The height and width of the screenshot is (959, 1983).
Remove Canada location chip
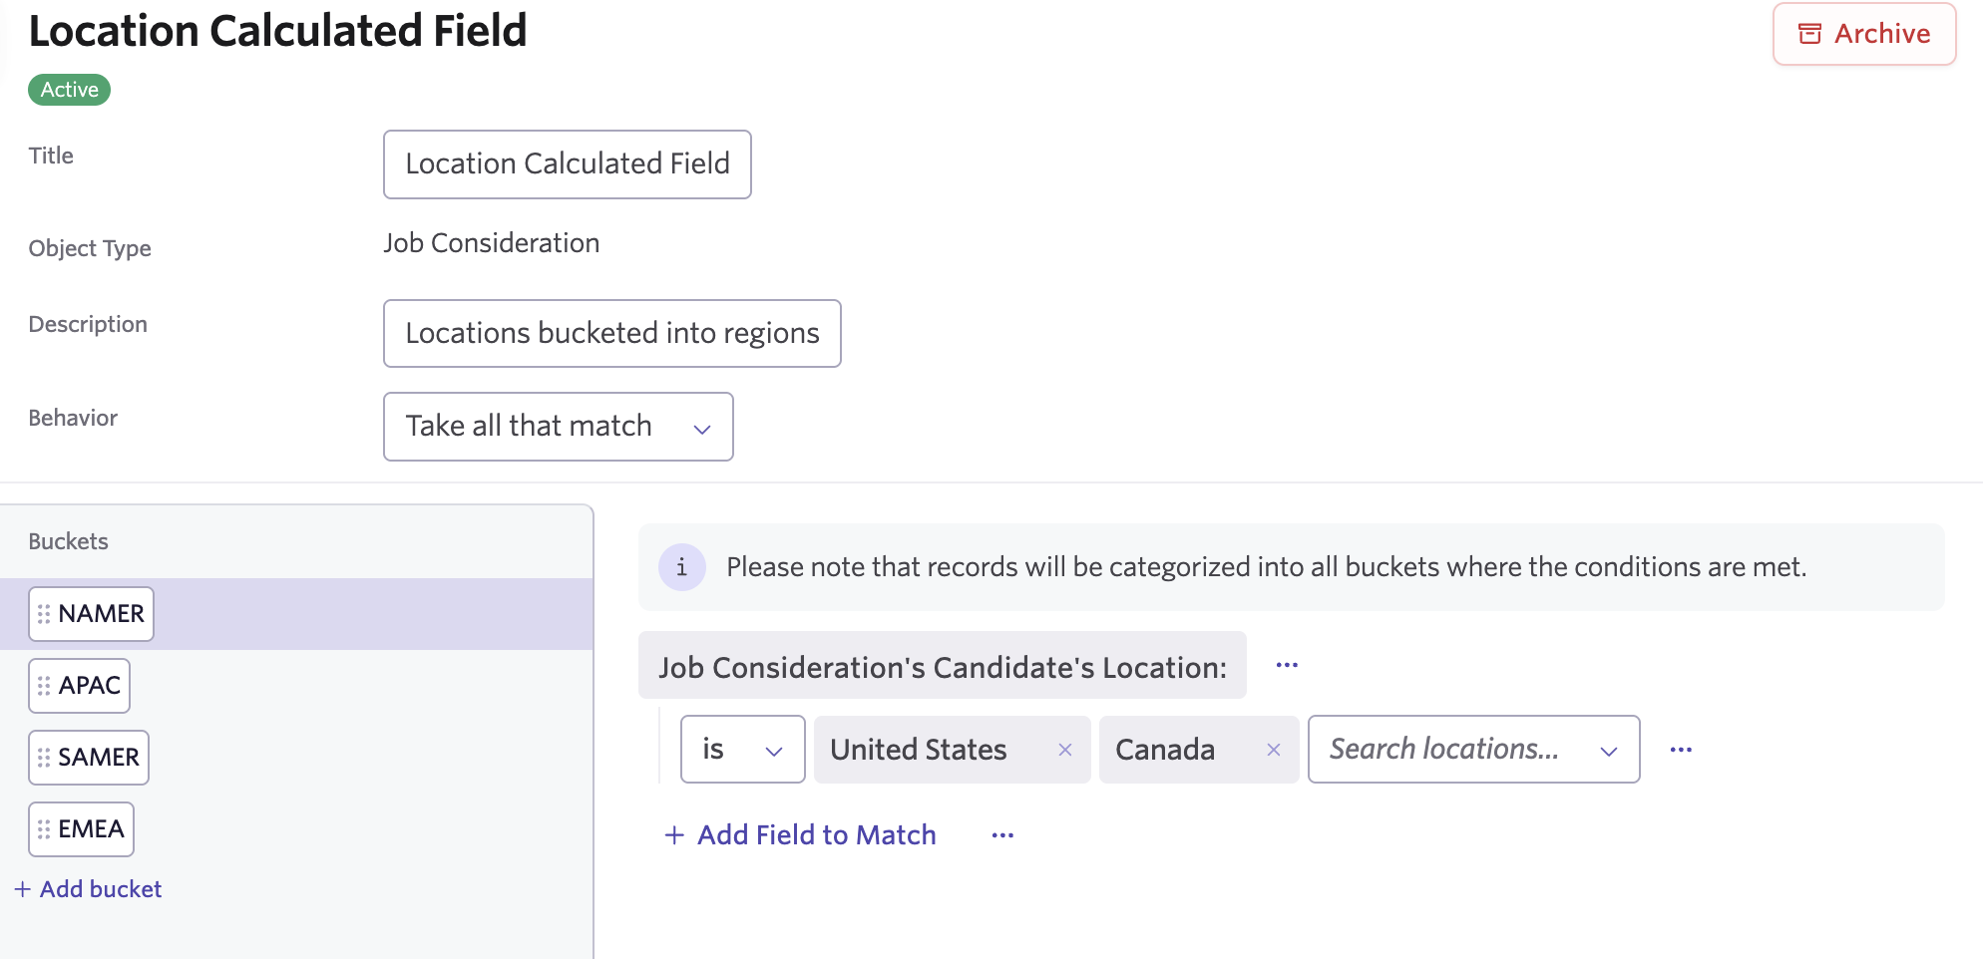coord(1273,750)
